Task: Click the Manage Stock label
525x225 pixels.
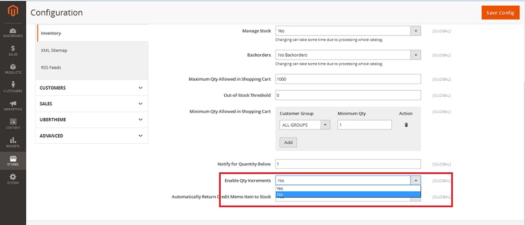Action: pyautogui.click(x=256, y=31)
